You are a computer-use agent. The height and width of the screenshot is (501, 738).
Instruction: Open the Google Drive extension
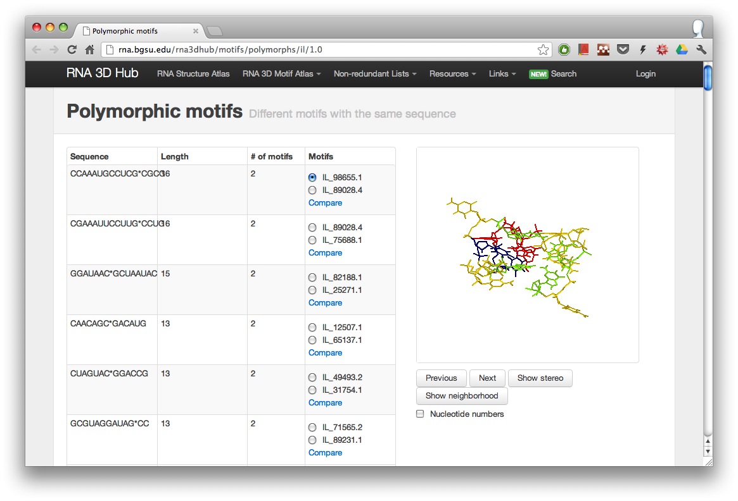click(682, 49)
